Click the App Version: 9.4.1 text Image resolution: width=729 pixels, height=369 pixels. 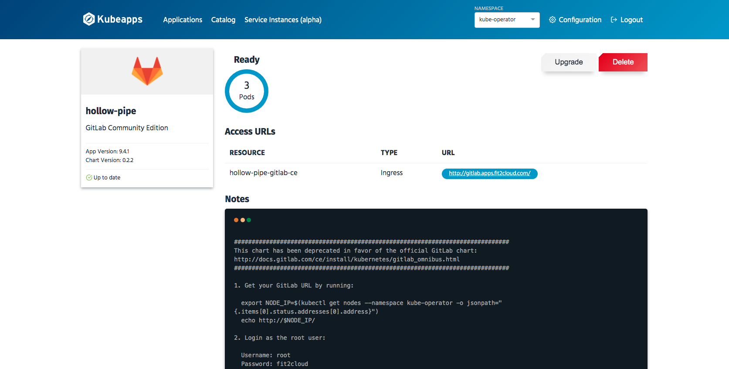click(107, 151)
